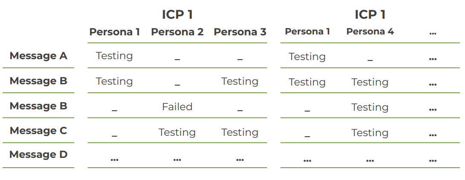Click the Message B label directly above Message C
This screenshot has width=465, height=180.
[38, 106]
